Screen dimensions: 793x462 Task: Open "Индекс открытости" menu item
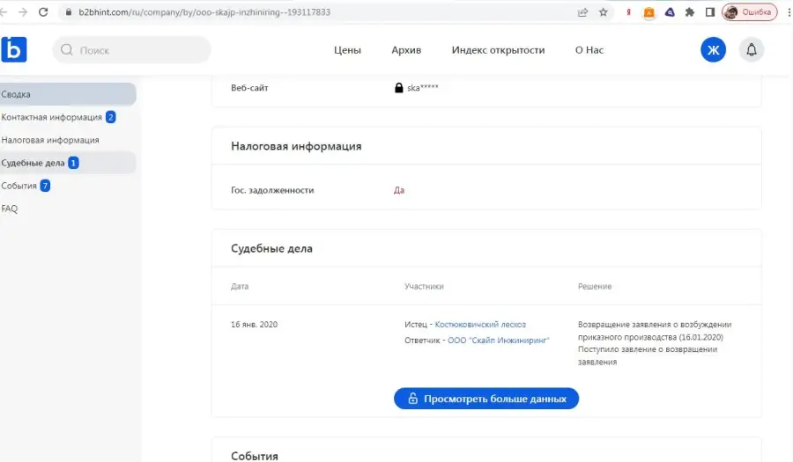498,50
